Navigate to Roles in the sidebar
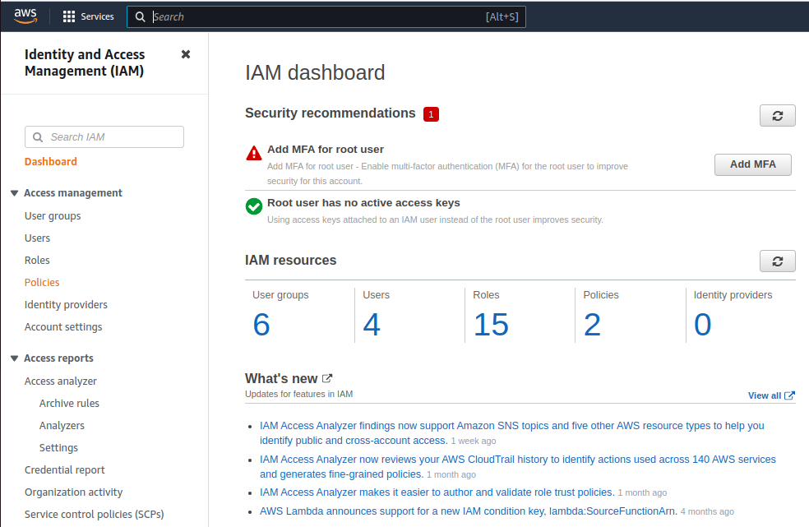The image size is (809, 527). tap(37, 260)
